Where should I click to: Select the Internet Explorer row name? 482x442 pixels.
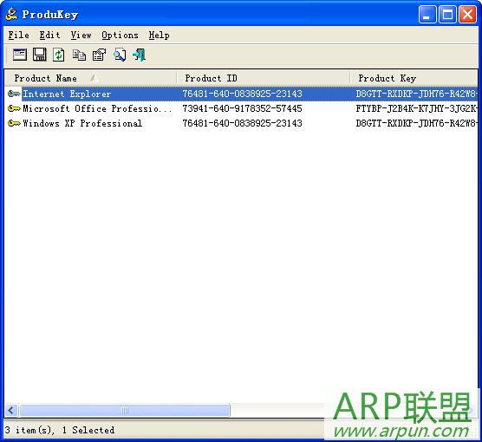67,94
